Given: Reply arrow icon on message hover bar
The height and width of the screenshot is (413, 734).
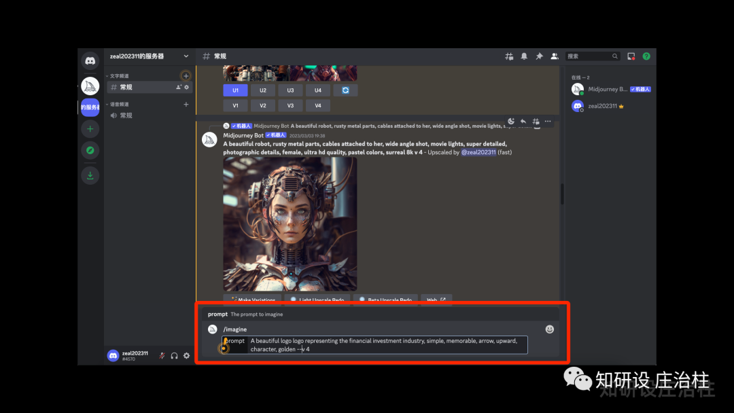Looking at the screenshot, I should (x=523, y=121).
